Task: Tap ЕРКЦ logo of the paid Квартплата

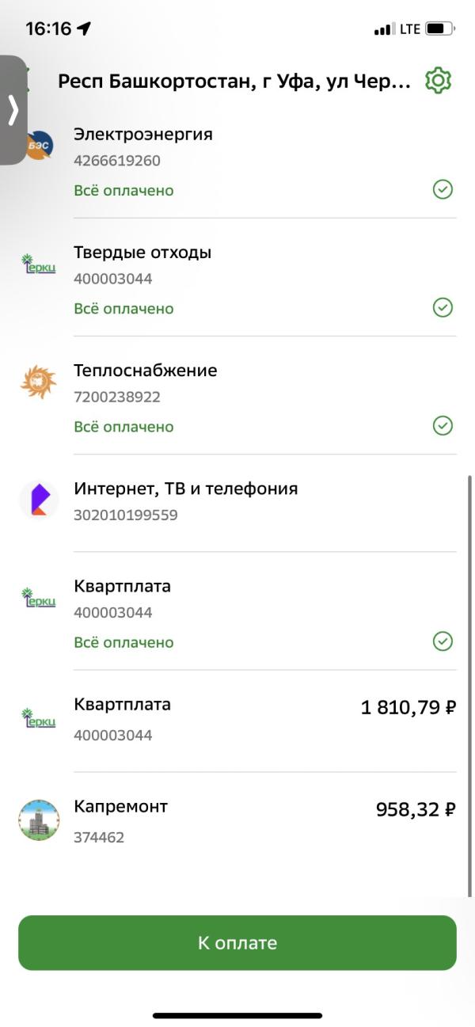Action: [x=39, y=598]
